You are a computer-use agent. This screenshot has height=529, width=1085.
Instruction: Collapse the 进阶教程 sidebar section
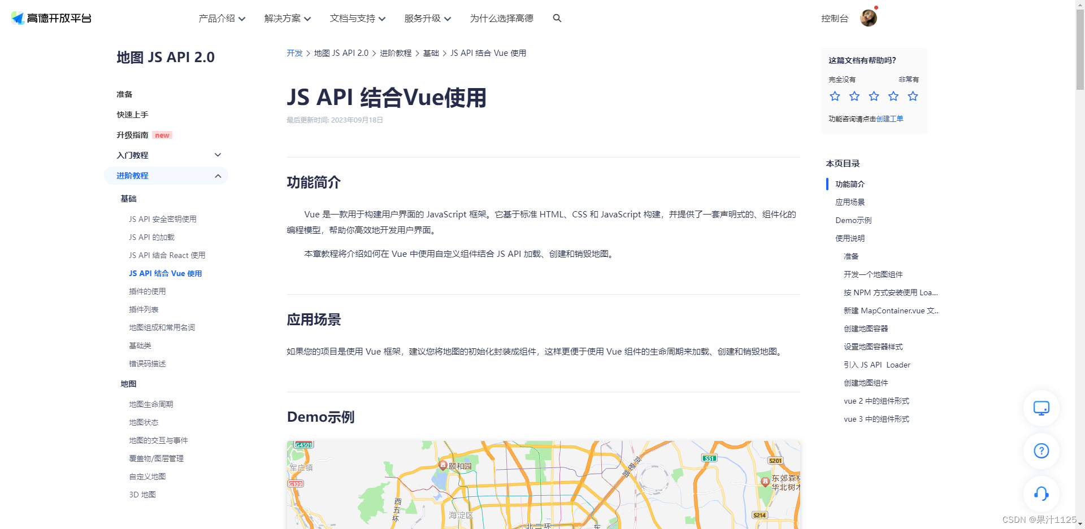click(x=166, y=176)
